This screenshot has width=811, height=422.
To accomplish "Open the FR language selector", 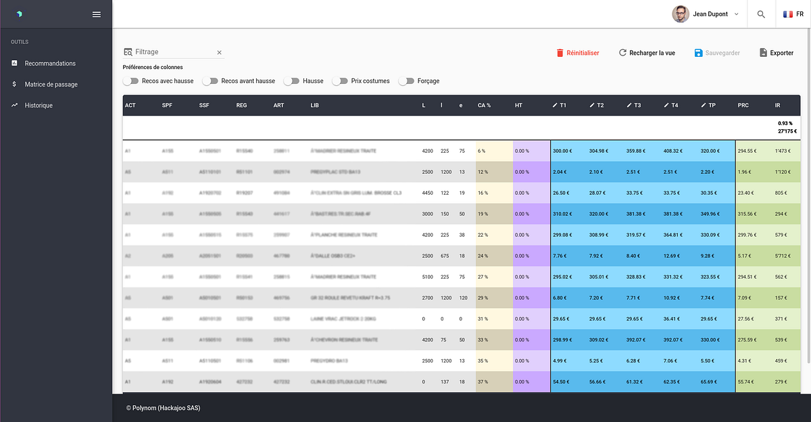I will (x=788, y=14).
